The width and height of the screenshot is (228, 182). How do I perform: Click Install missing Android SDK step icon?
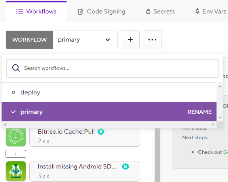tap(16, 171)
